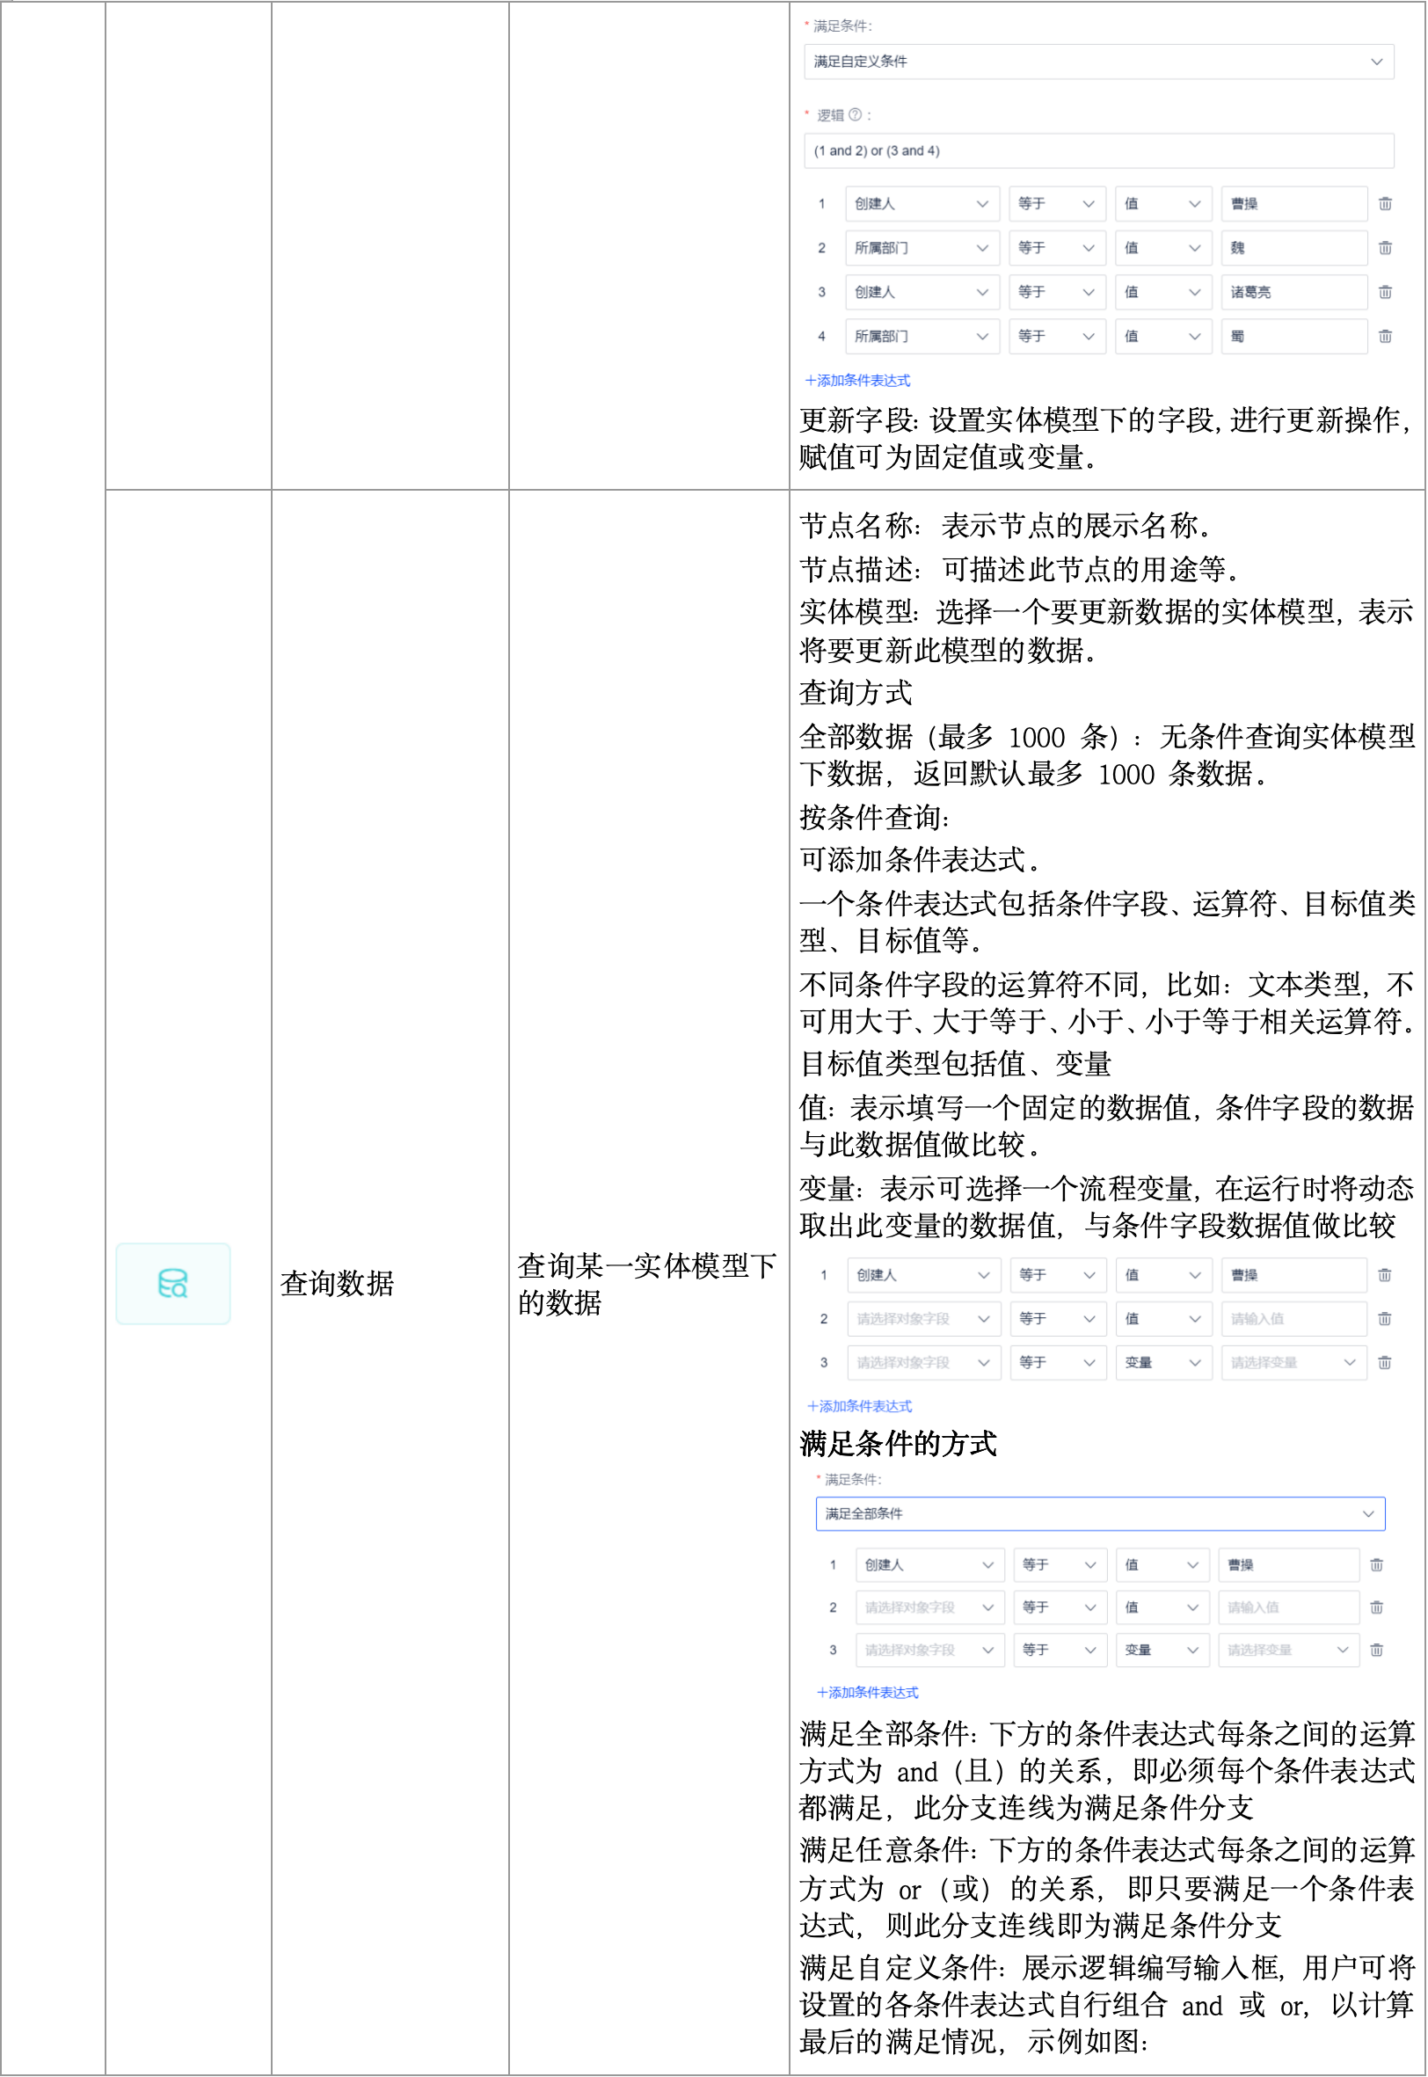Open the 所属部门 field dropdown on the 蜀 row
Image resolution: width=1428 pixels, height=2077 pixels.
[x=922, y=336]
